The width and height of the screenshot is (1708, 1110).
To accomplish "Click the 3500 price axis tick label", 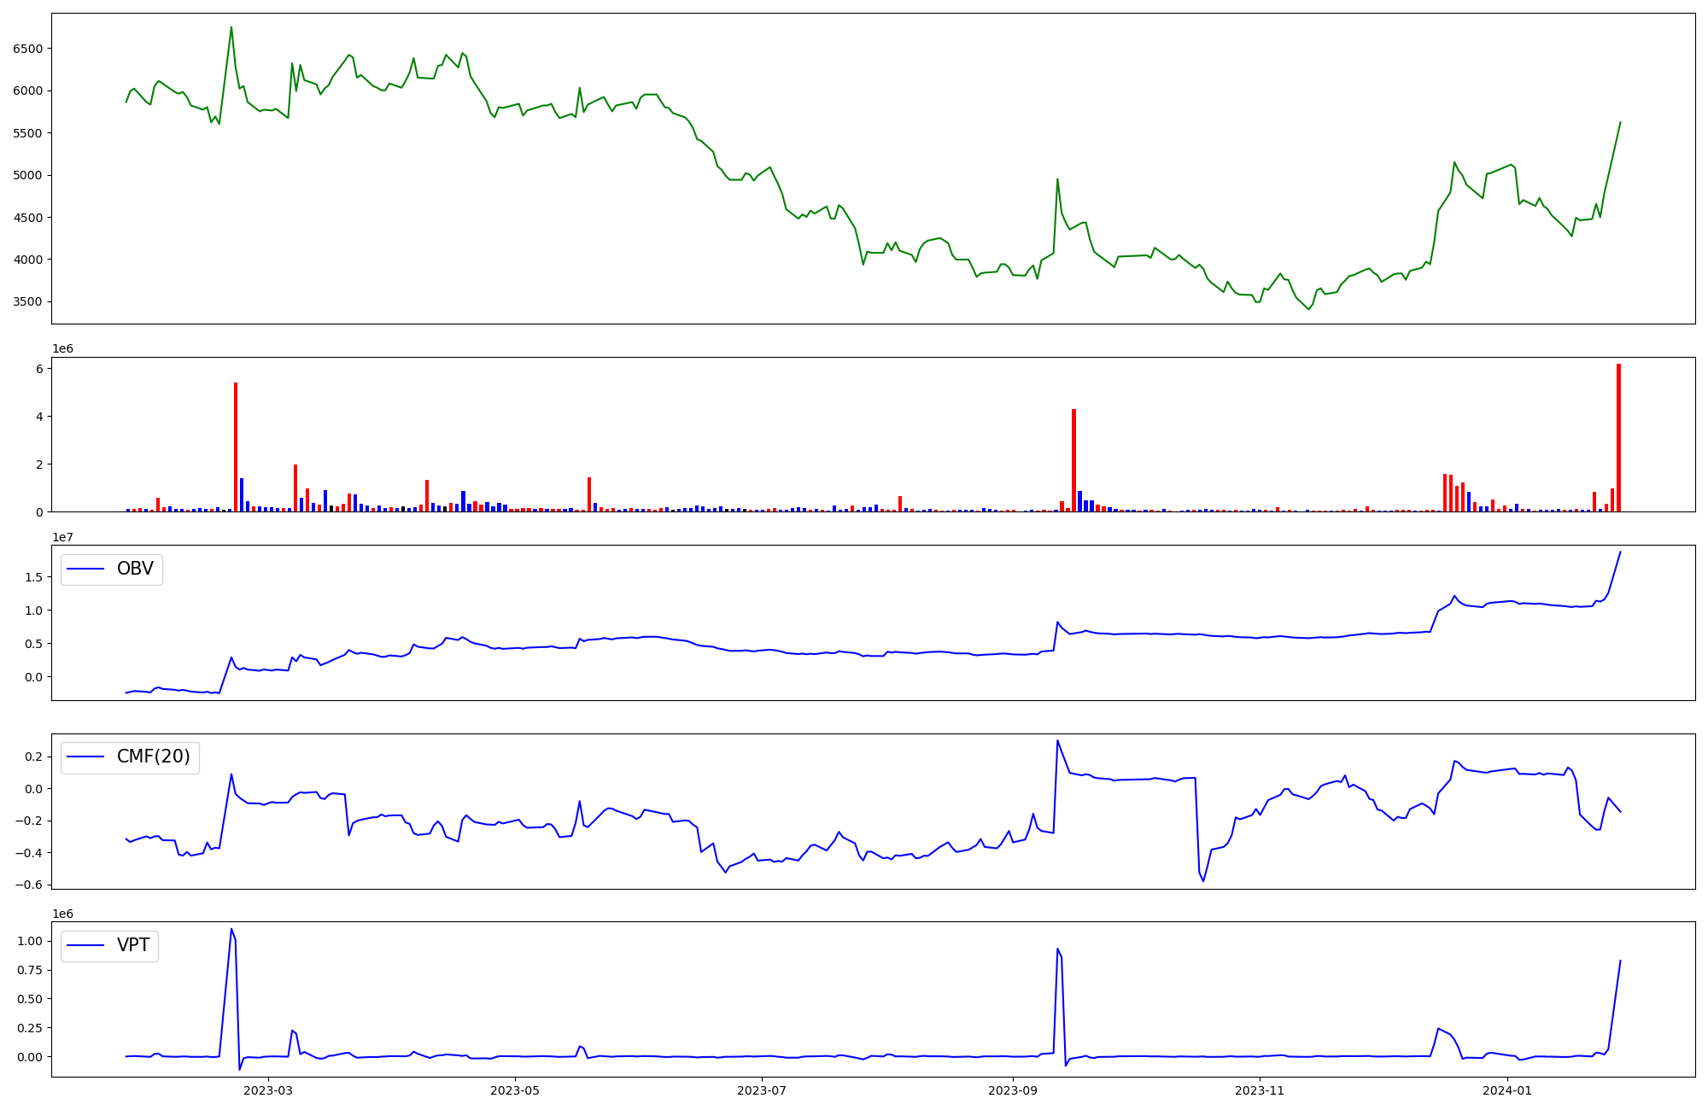I will click(27, 301).
